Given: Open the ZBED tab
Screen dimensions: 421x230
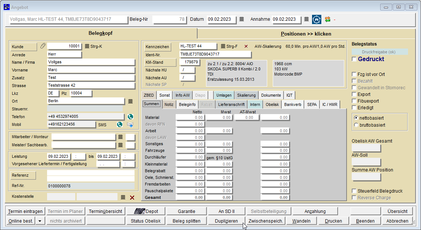Looking at the screenshot, I should click(x=149, y=95).
